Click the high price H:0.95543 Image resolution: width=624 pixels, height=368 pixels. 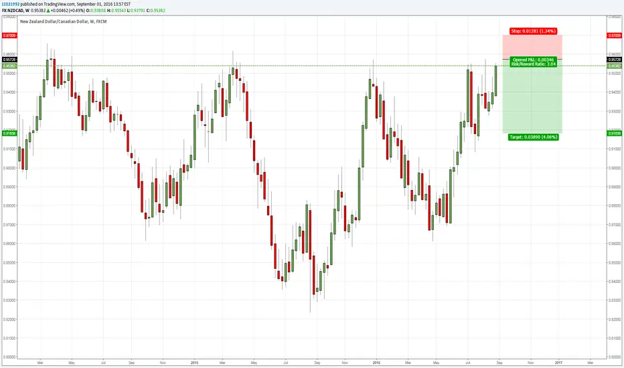[x=116, y=10]
